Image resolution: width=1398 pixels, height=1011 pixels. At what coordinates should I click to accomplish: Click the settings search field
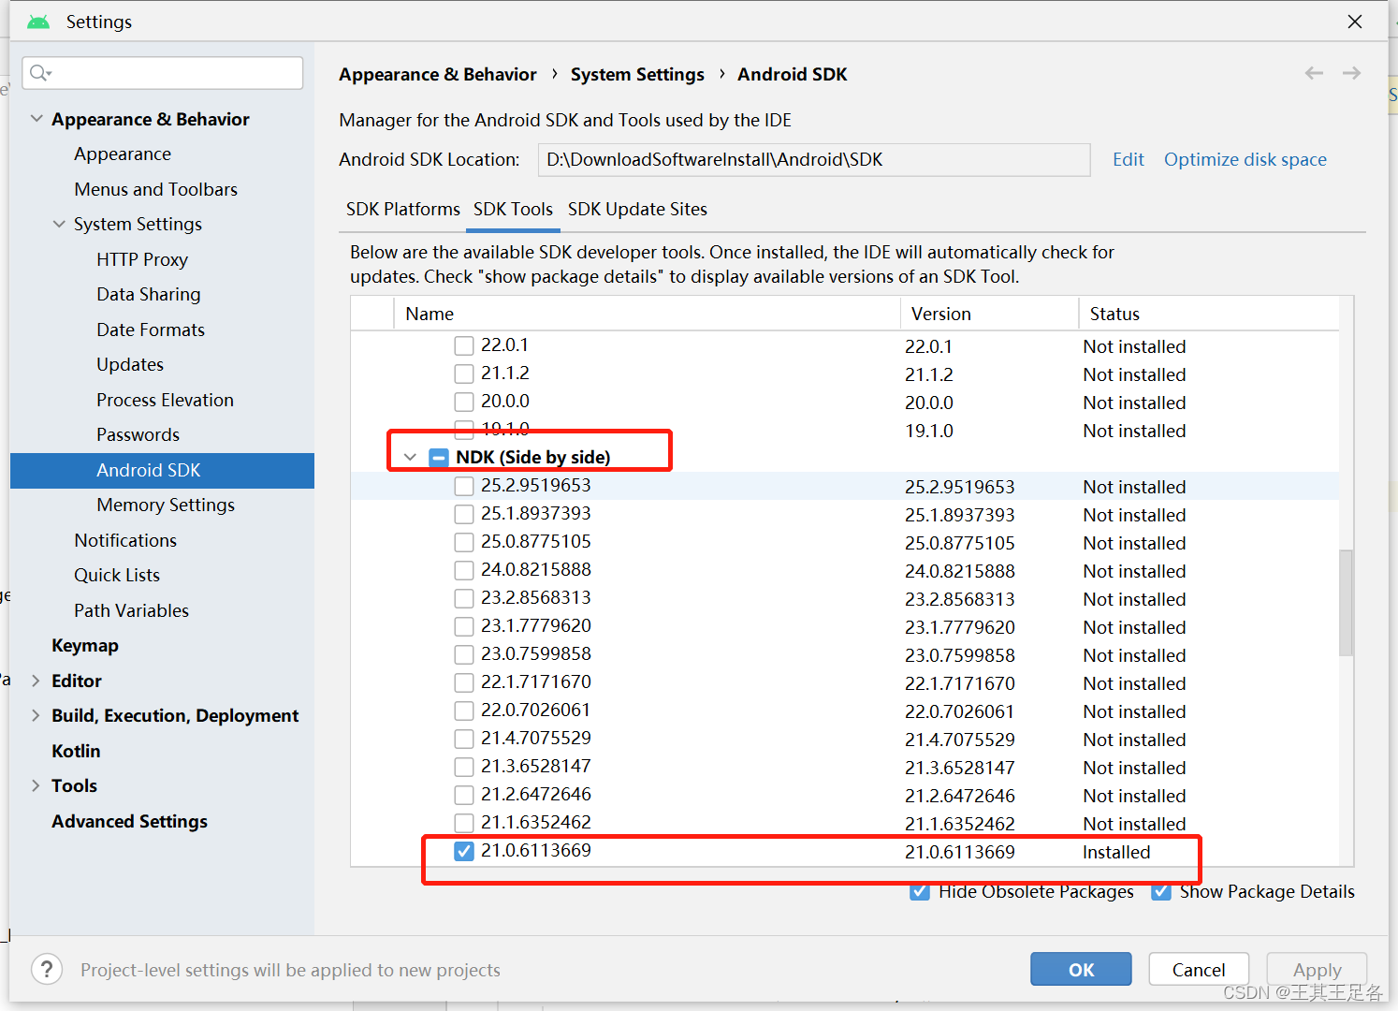[163, 73]
